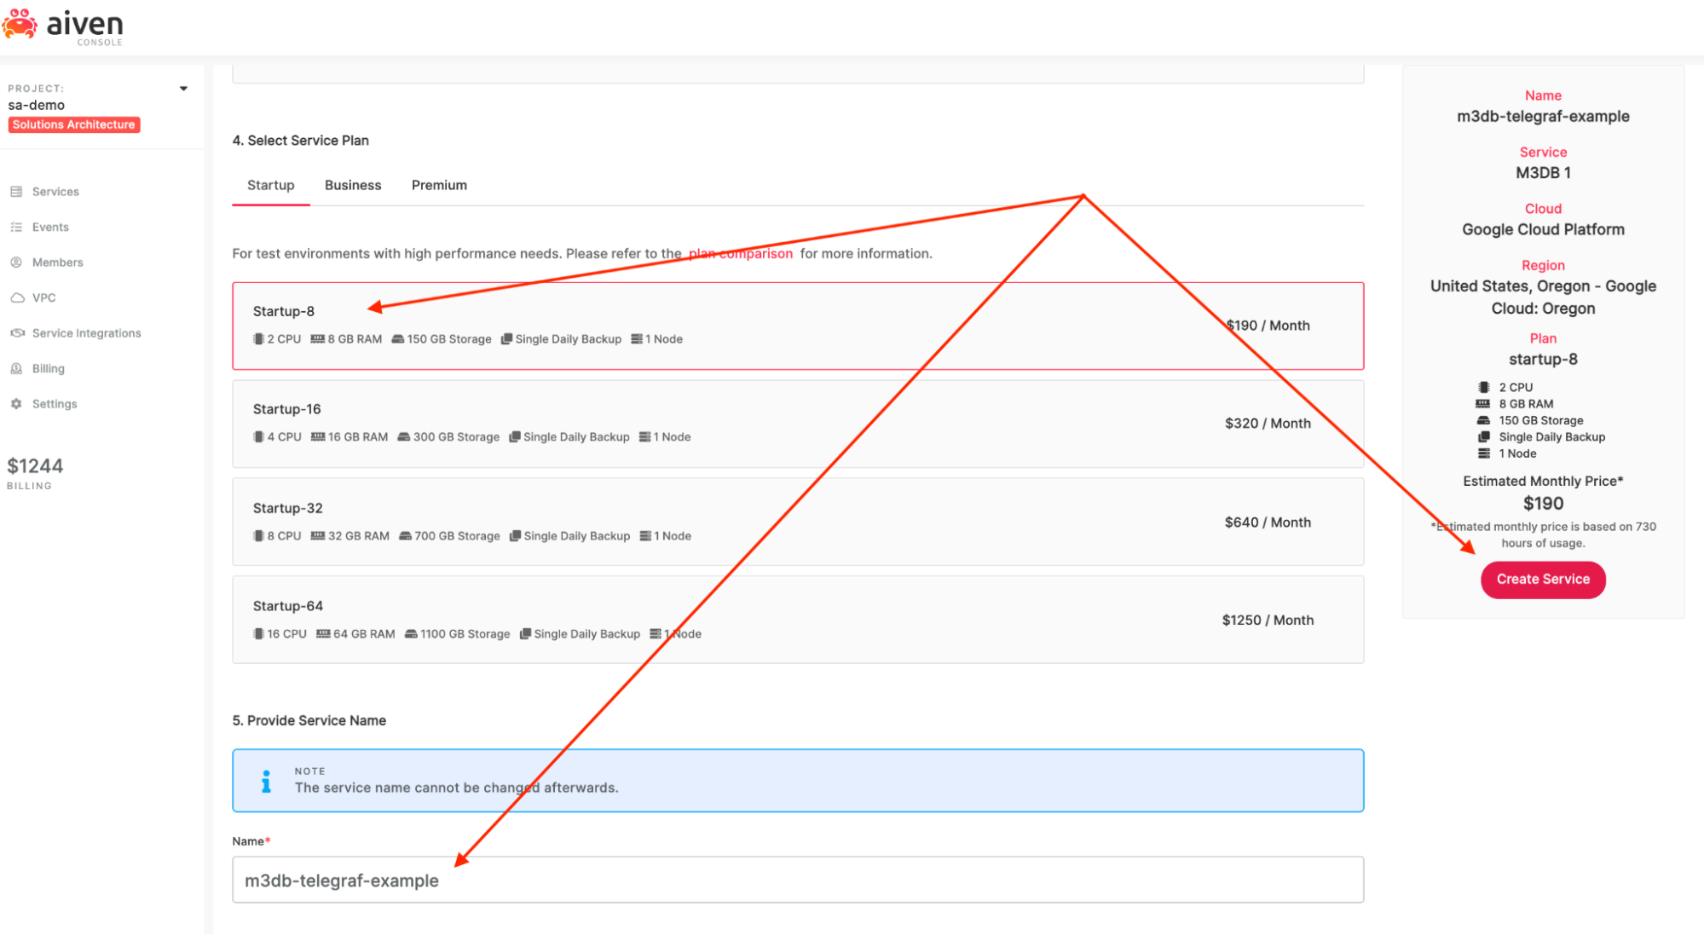Click the Aiven crab logo
The width and height of the screenshot is (1704, 935).
pos(20,24)
